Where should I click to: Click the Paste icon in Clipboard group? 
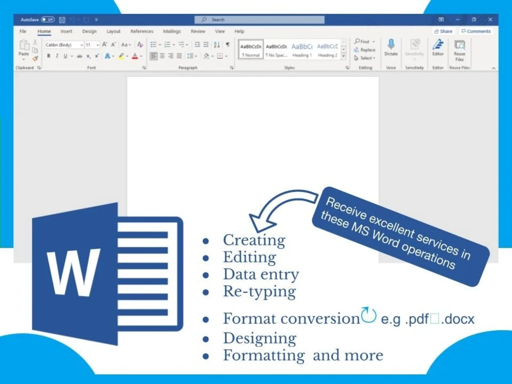pos(24,45)
